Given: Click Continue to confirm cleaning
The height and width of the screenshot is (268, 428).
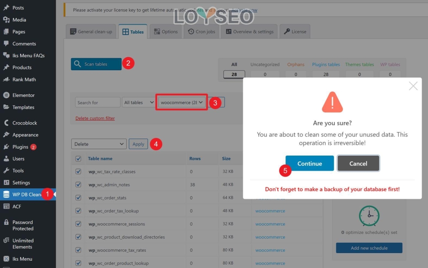Looking at the screenshot, I should click(x=309, y=163).
